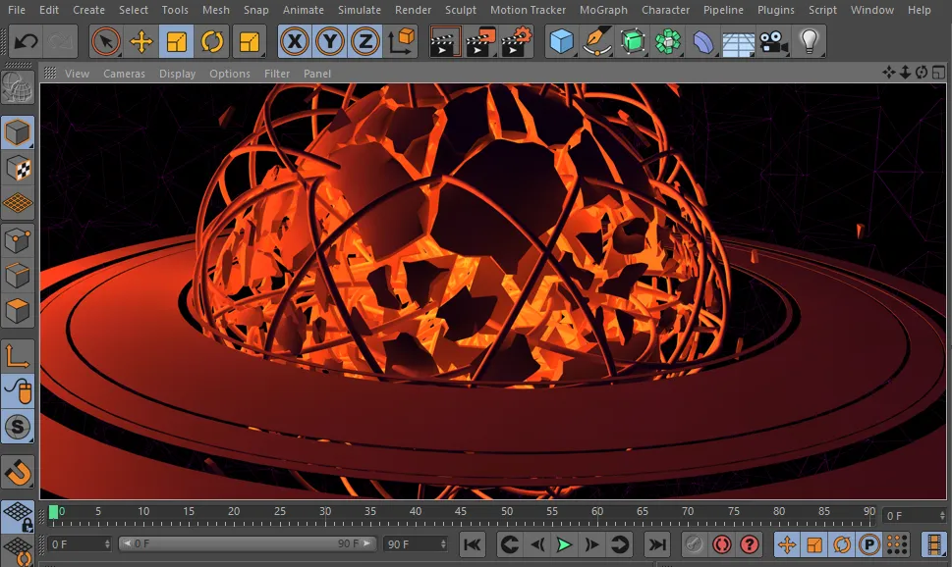Open the File menu
Screen dimensions: 952x567
click(x=17, y=10)
